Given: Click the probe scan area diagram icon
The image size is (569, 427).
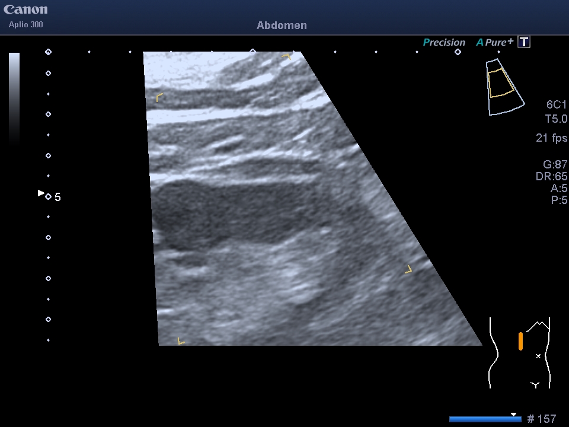Looking at the screenshot, I should click(505, 87).
